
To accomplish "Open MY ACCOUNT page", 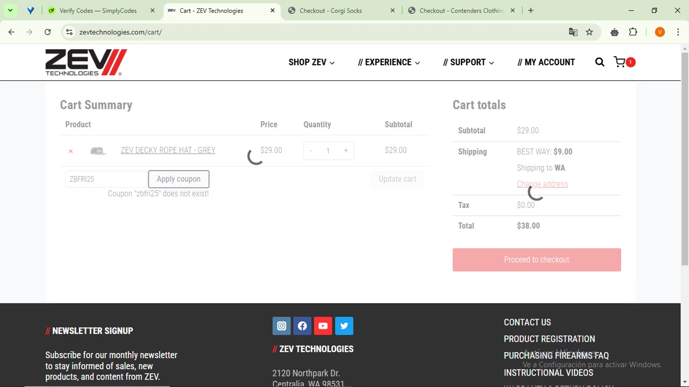I will click(546, 62).
